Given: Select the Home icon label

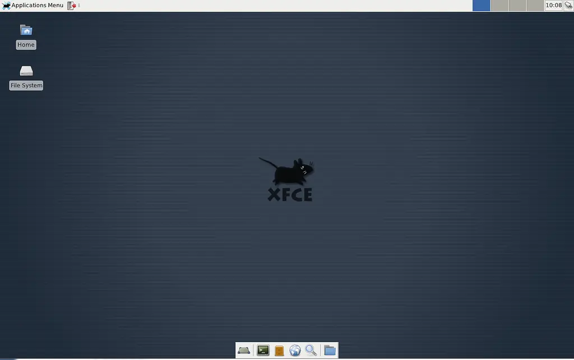Looking at the screenshot, I should (26, 45).
